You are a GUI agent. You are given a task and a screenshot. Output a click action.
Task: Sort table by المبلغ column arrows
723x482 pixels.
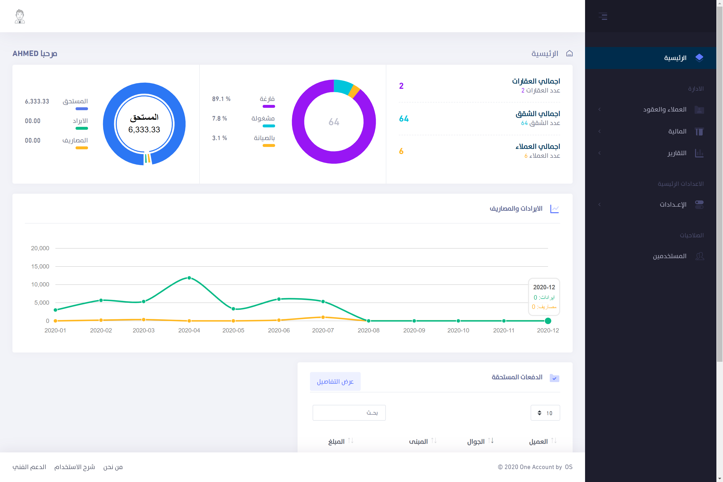pos(350,441)
